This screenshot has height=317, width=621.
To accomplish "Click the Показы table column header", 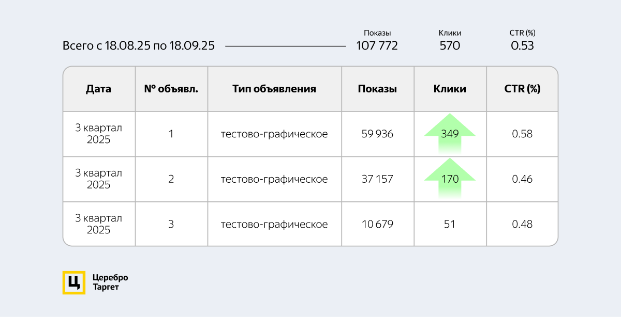I will click(377, 89).
